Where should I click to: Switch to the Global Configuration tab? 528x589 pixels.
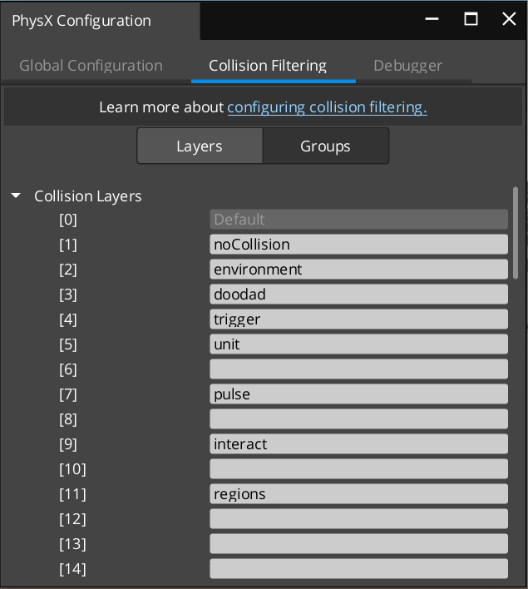pos(91,65)
